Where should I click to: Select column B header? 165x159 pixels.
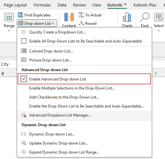[3, 74]
